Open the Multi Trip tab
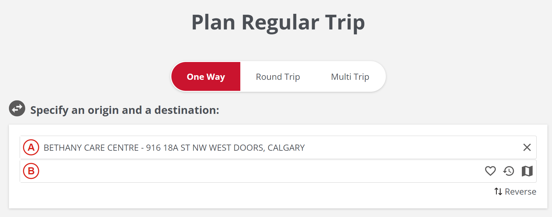552x217 pixels. pyautogui.click(x=350, y=76)
